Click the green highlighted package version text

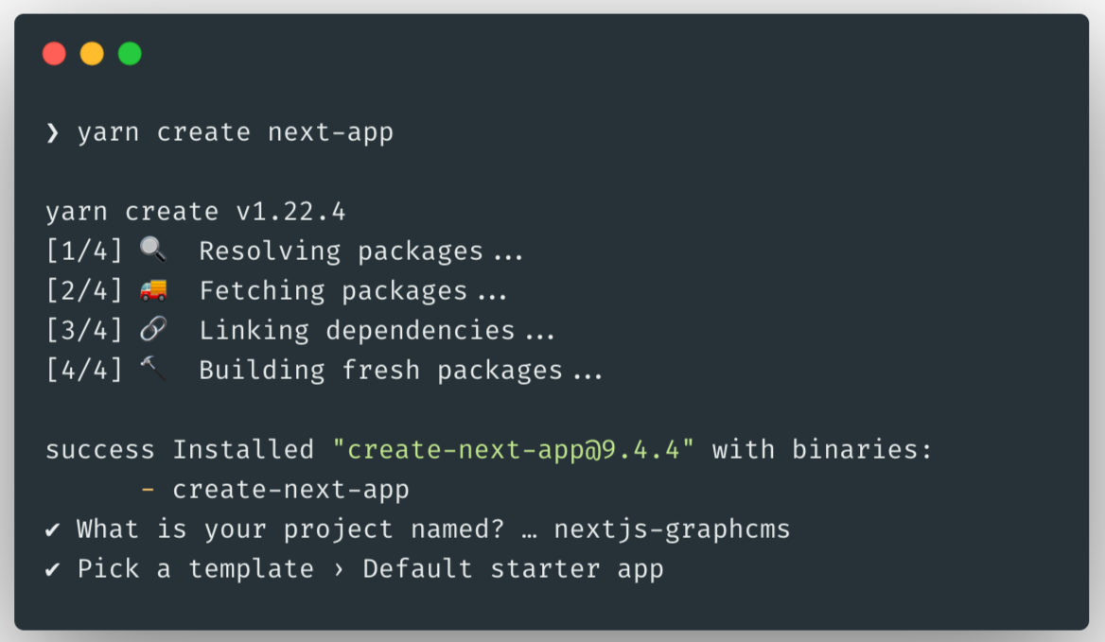click(x=516, y=449)
